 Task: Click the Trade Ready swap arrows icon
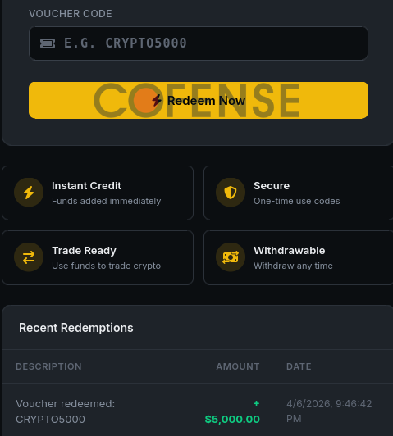tap(29, 257)
